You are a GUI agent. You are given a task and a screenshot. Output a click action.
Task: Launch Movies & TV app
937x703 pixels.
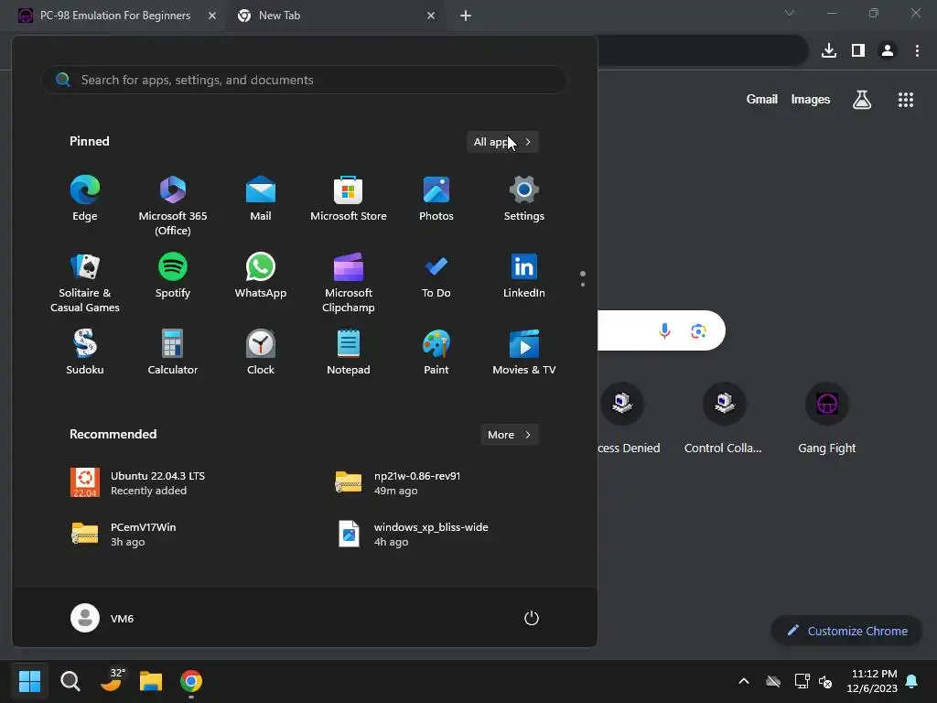524,352
